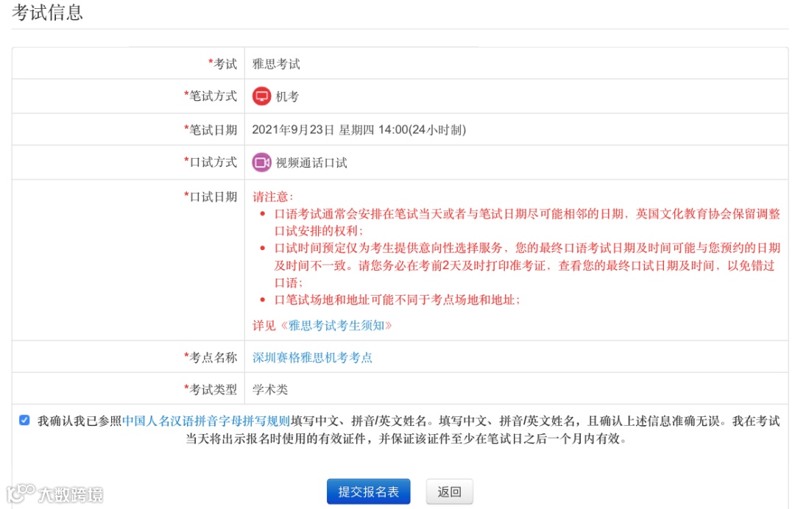
Task: Click the 视频通话口试 speaking mode text
Action: pos(311,163)
